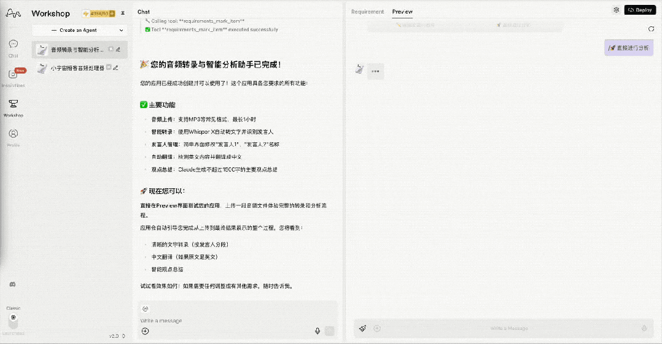Click the 音频上传 MP3 bullet

pyautogui.click(x=203, y=120)
